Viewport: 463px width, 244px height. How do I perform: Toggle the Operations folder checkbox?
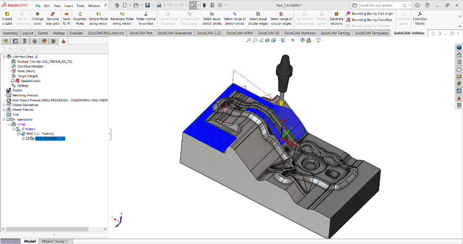coord(8,119)
